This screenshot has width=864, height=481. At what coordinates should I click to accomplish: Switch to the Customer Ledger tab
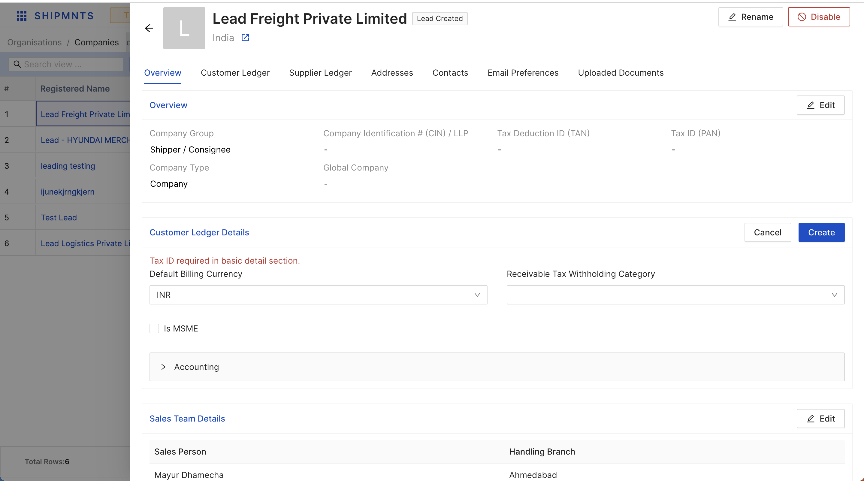pyautogui.click(x=235, y=73)
